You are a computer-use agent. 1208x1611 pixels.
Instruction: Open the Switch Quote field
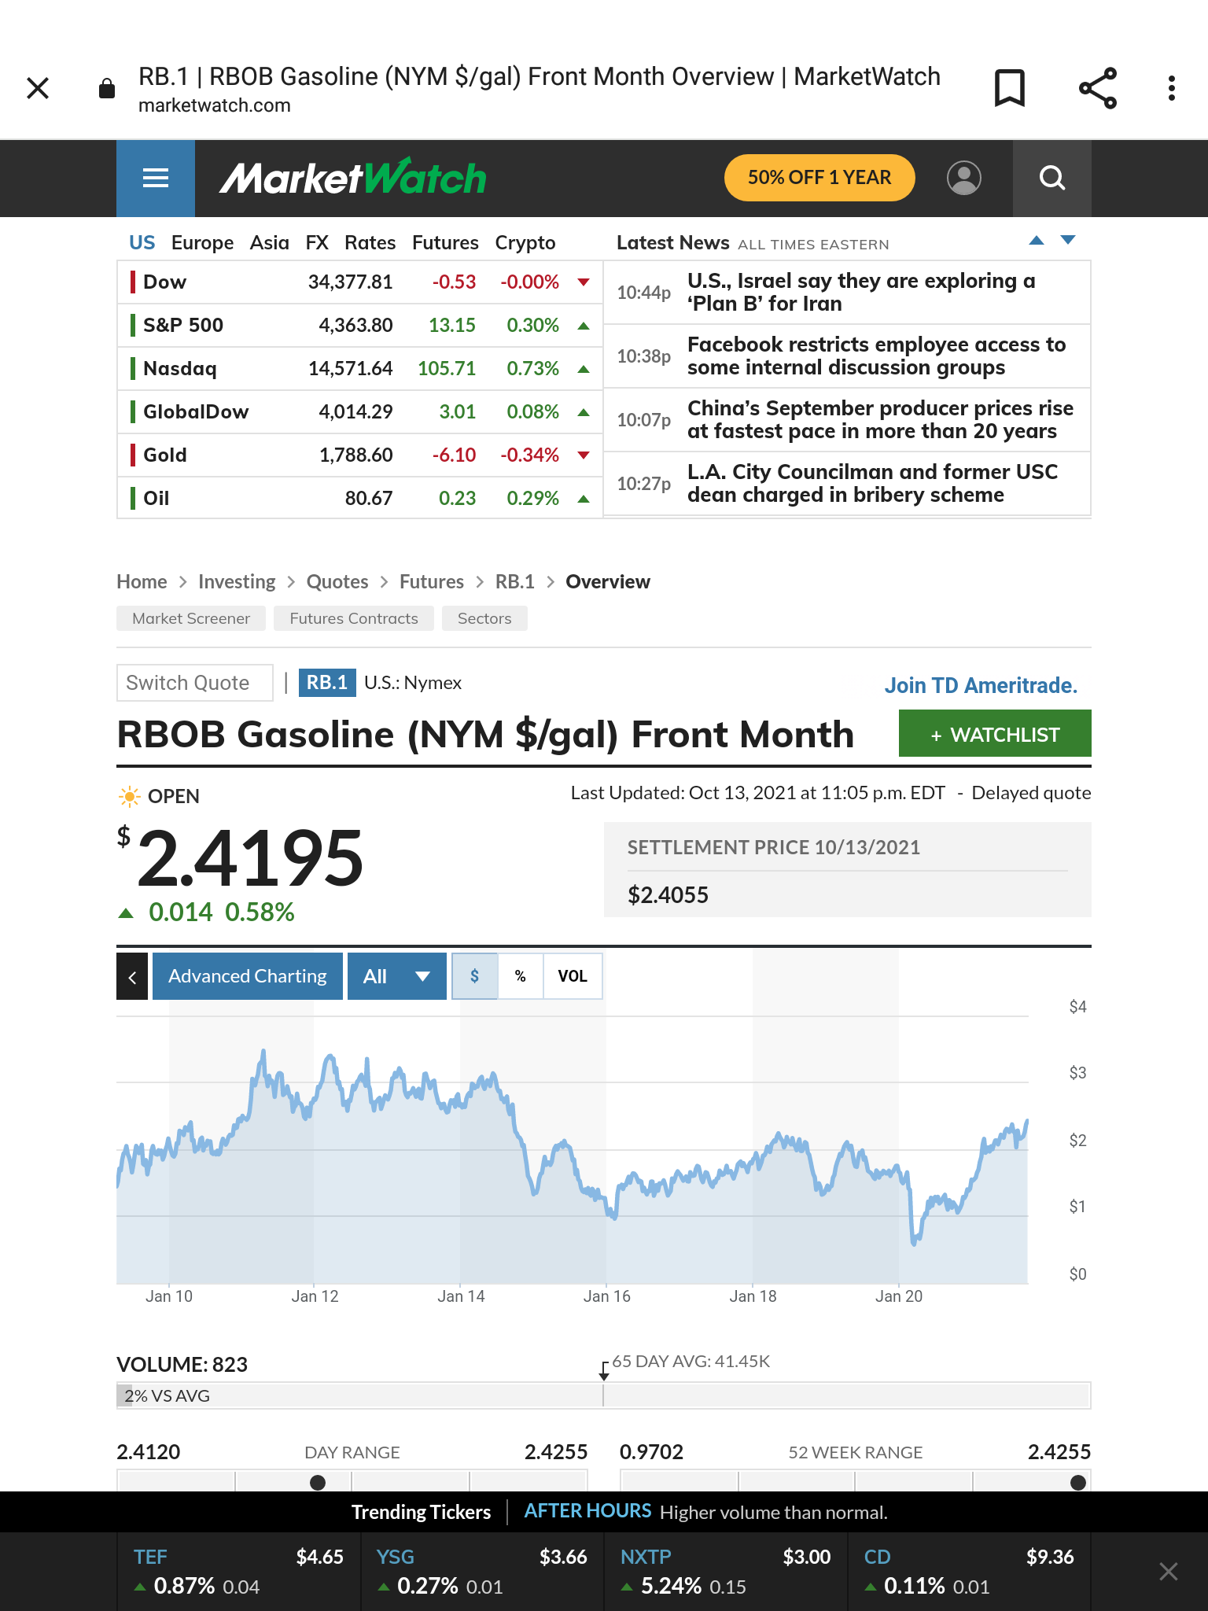click(194, 683)
